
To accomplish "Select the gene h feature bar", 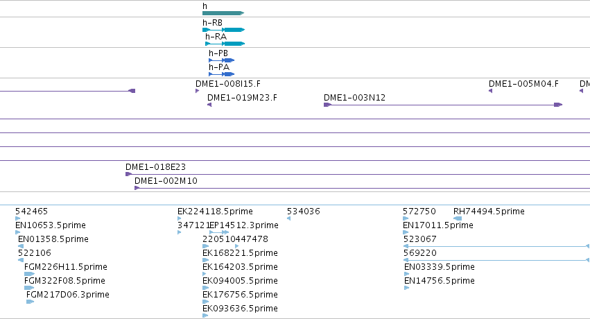I will [x=223, y=13].
